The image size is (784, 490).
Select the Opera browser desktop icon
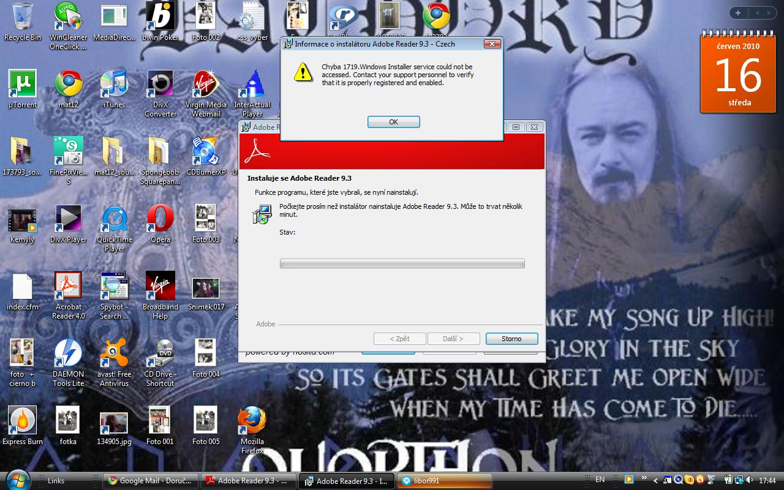pos(160,224)
